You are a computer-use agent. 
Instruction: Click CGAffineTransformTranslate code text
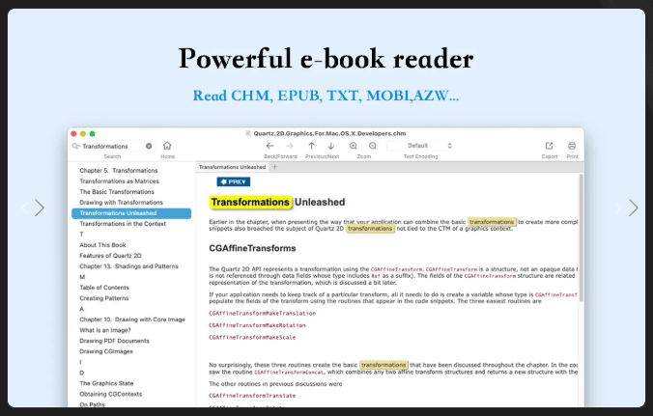point(252,396)
